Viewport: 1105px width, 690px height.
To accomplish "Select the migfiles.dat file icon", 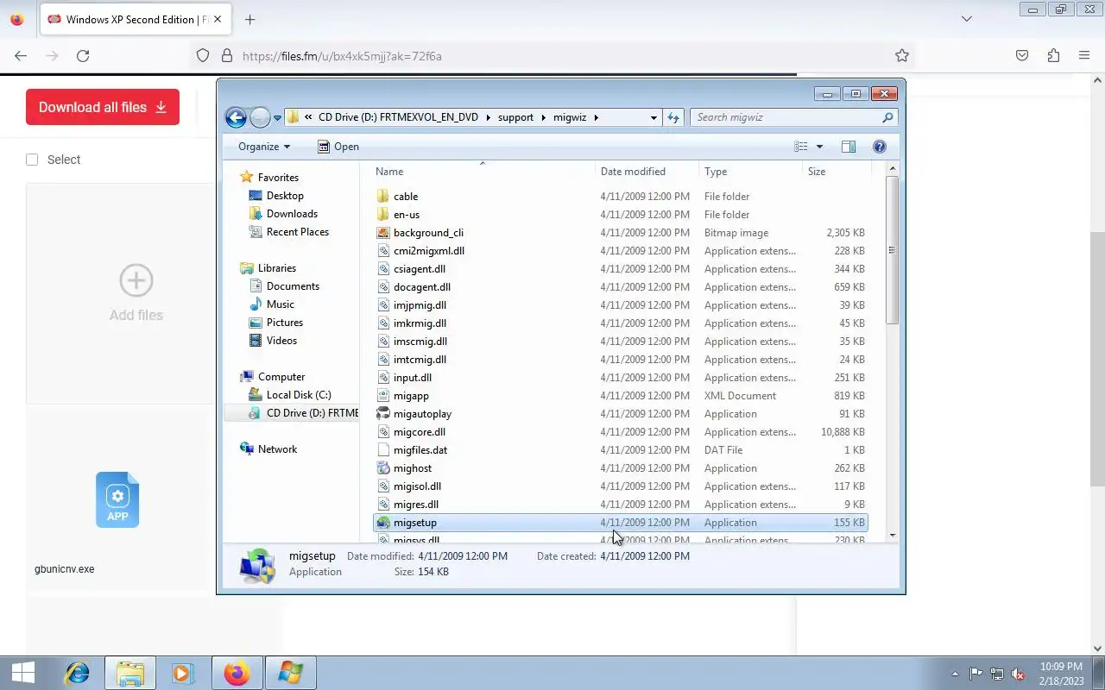I will click(x=384, y=450).
